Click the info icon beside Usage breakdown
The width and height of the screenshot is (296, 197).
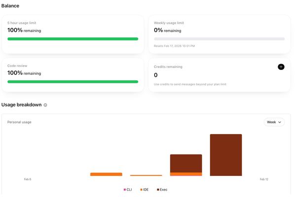[x=45, y=105]
